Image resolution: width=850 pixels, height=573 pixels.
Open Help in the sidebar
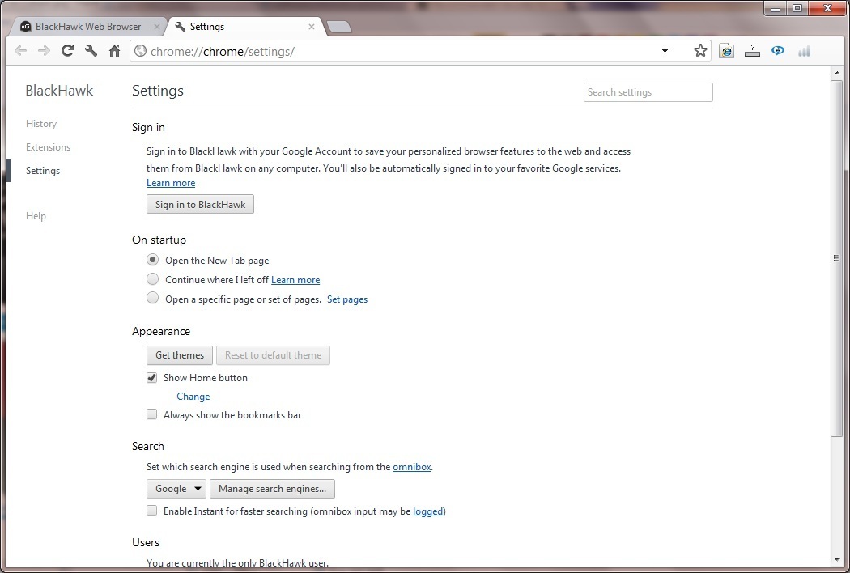click(36, 216)
